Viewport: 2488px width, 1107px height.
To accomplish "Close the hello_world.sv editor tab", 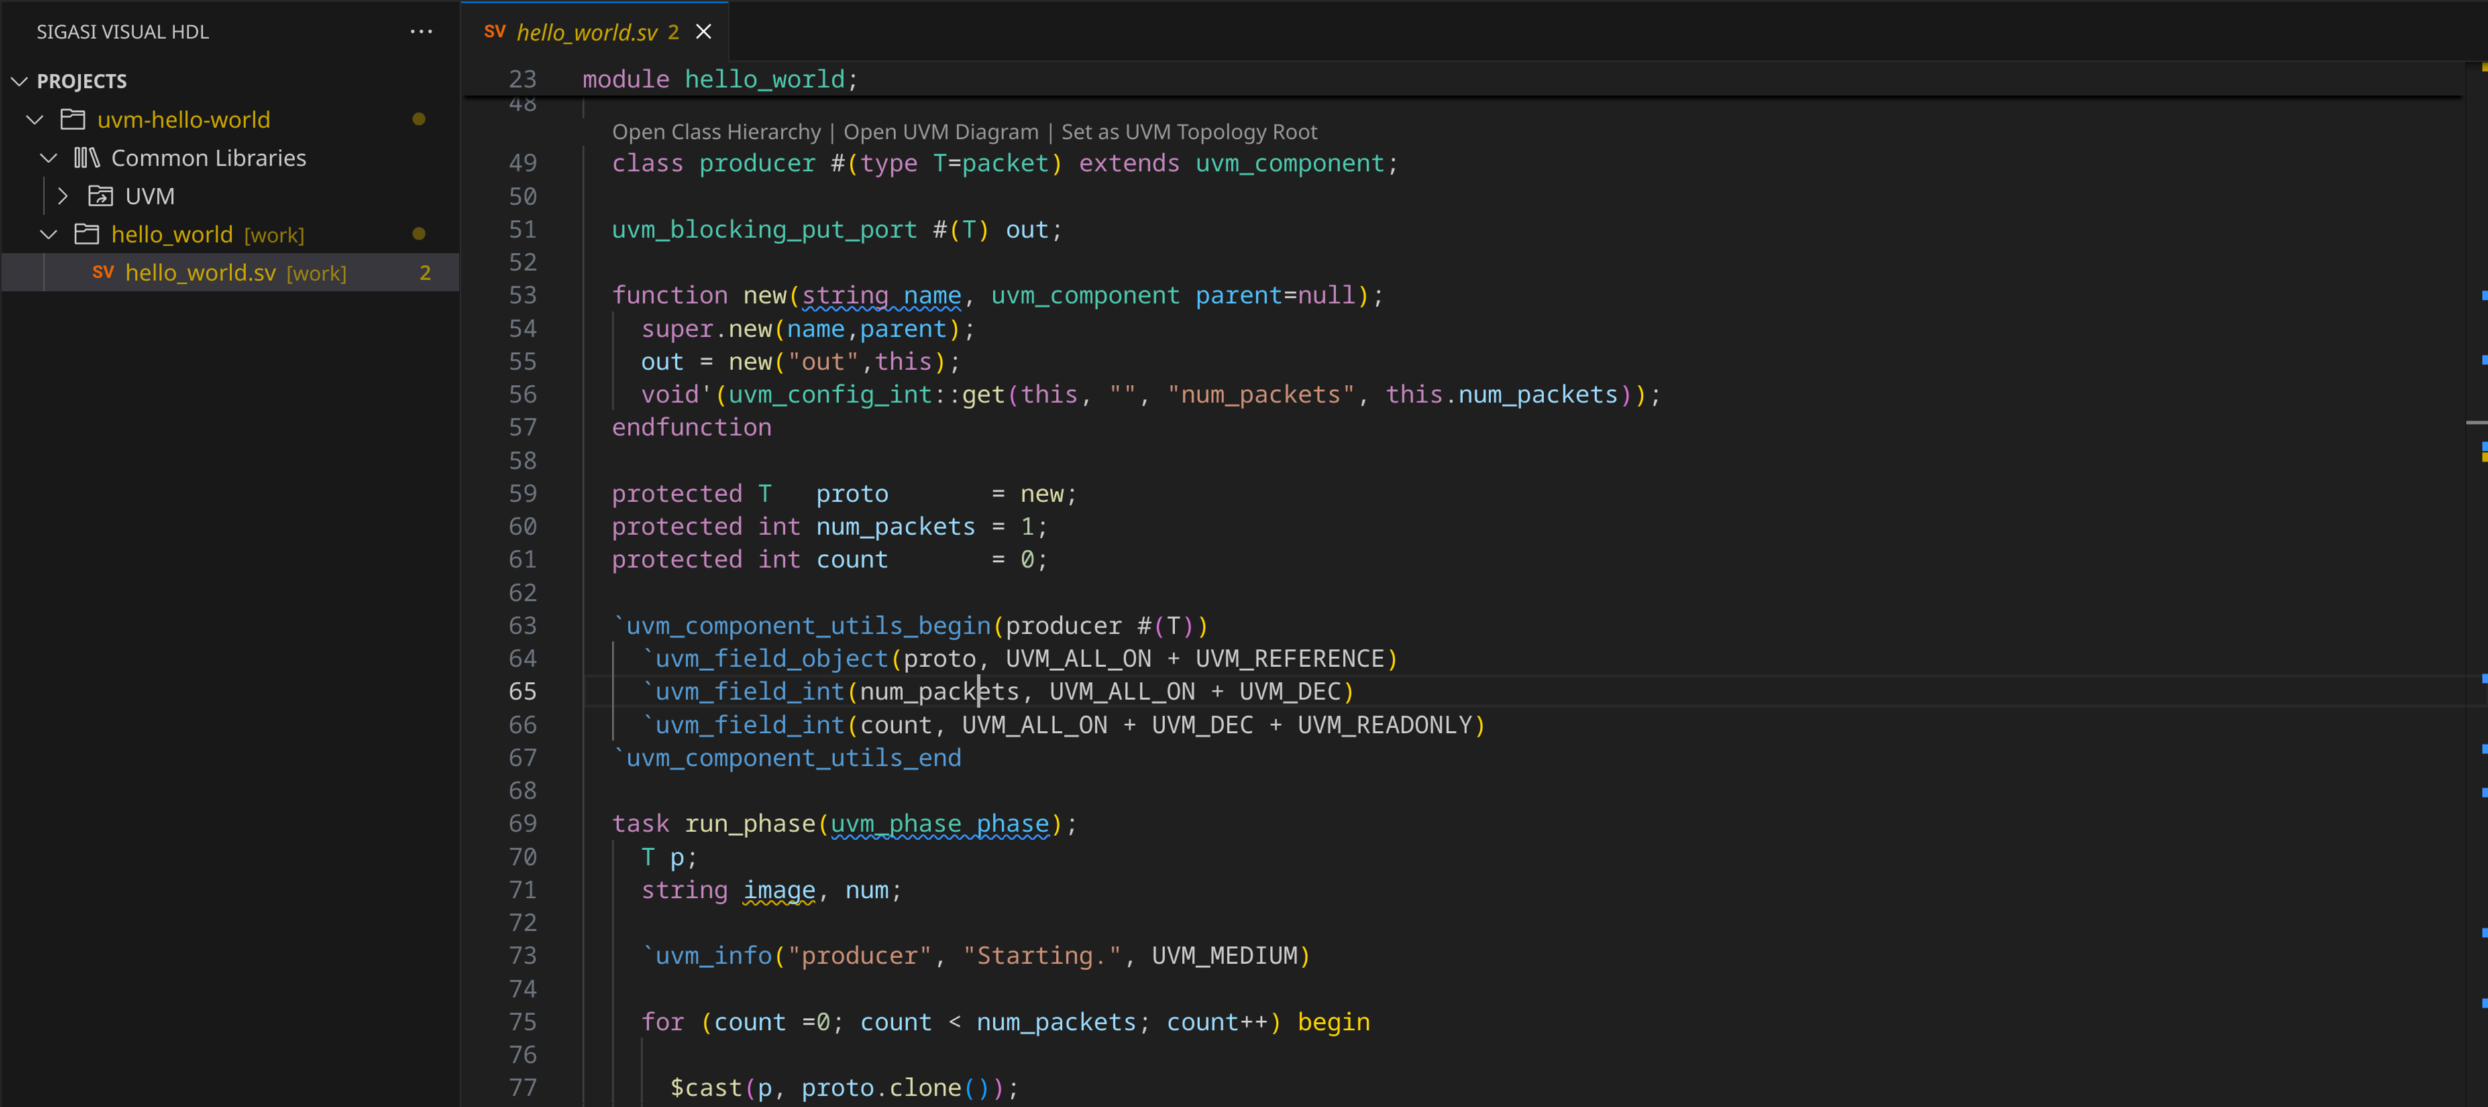I will (x=704, y=32).
